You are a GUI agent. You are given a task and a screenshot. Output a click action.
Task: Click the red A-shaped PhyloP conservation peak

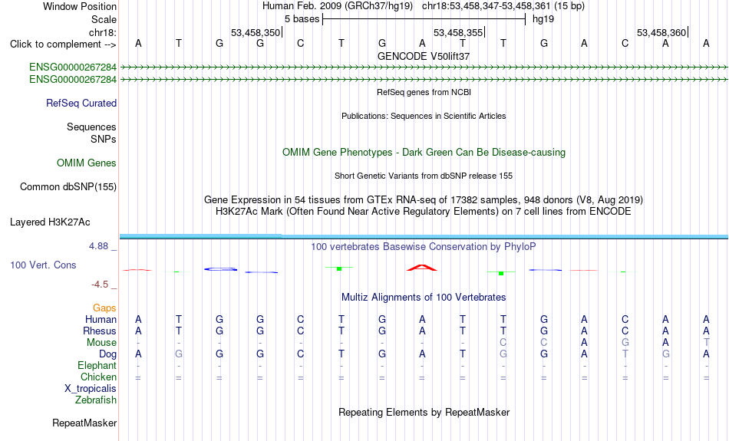(x=422, y=268)
